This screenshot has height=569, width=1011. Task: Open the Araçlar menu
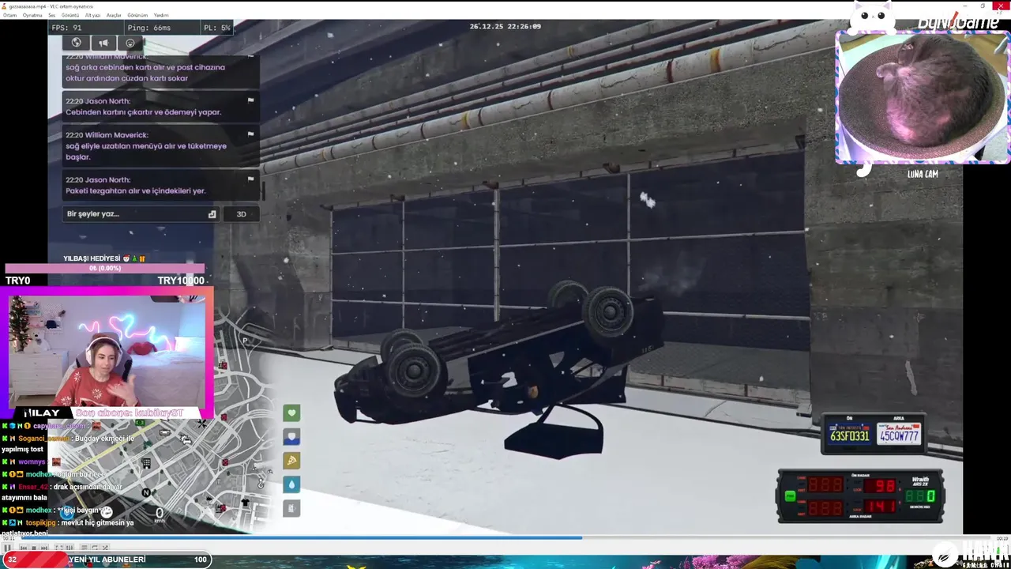click(x=114, y=15)
